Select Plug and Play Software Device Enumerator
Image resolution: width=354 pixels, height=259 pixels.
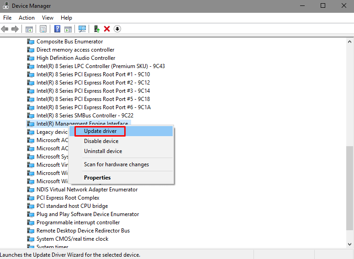tap(88, 214)
